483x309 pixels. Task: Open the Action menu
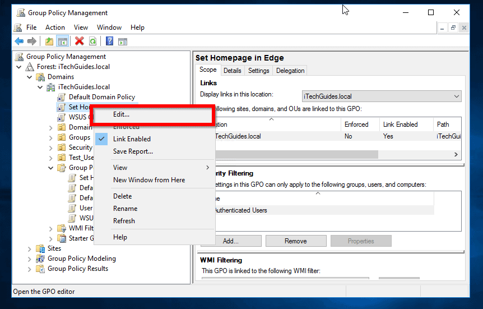click(x=55, y=27)
